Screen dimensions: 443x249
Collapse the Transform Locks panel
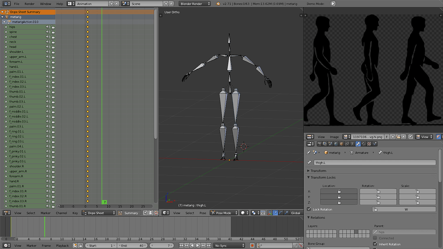(308, 177)
